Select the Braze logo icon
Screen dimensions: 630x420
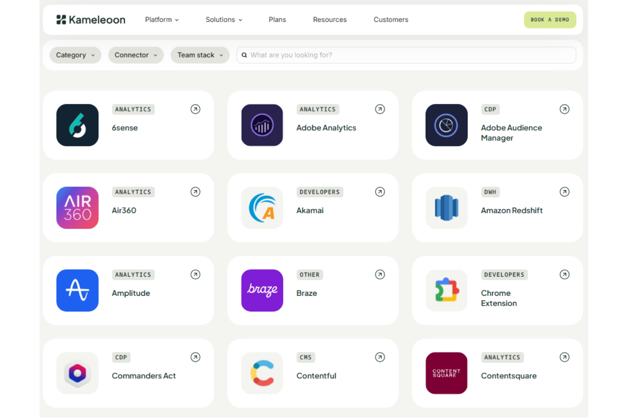pos(262,290)
